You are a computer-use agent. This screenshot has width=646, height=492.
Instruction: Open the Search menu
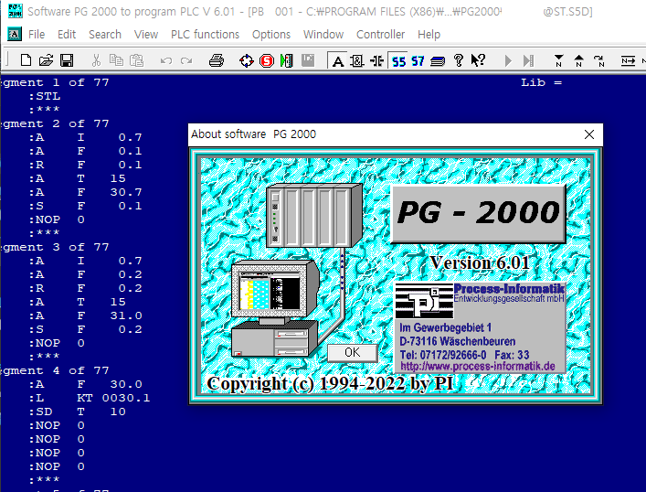coord(105,34)
